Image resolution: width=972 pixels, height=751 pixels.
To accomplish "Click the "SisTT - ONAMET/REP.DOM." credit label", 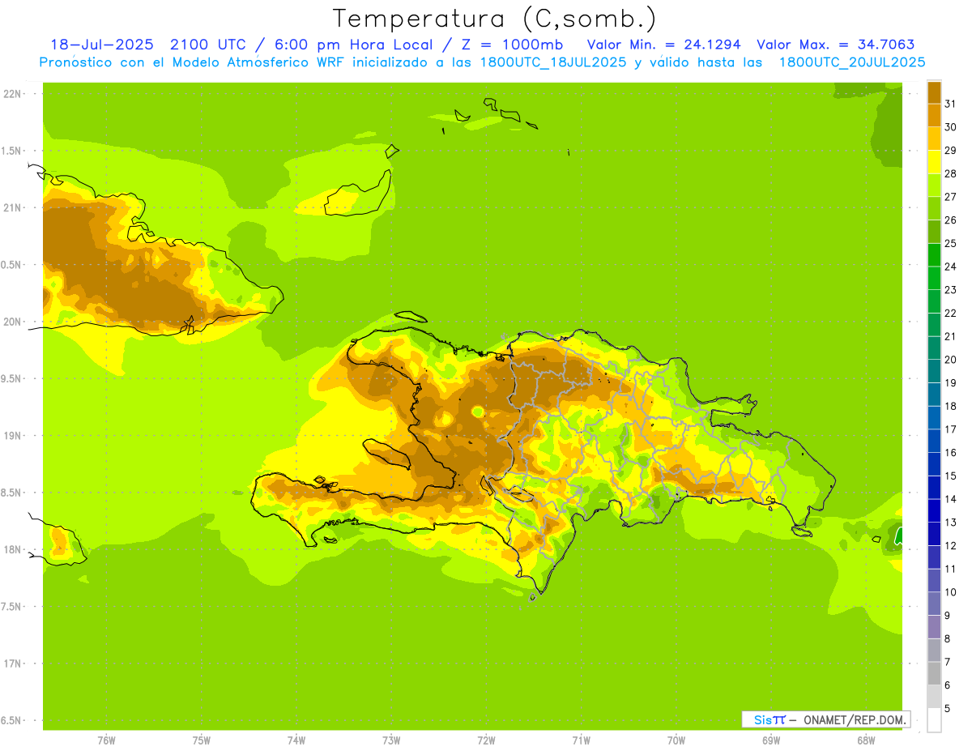I will pos(825,719).
